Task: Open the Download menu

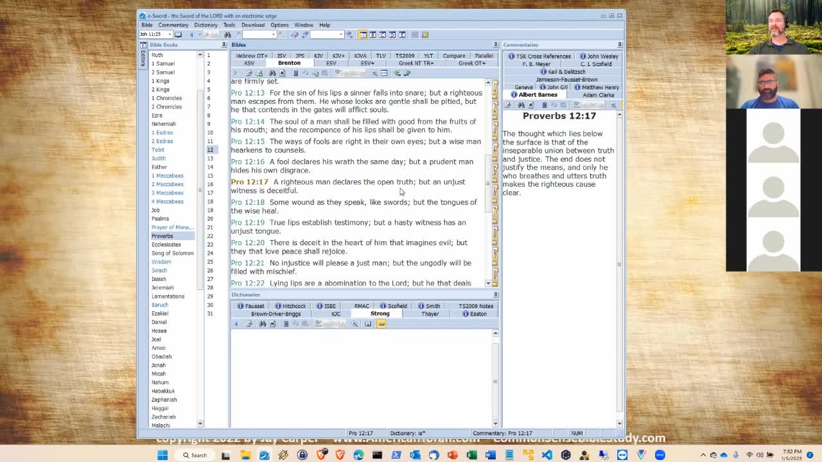Action: (x=252, y=25)
